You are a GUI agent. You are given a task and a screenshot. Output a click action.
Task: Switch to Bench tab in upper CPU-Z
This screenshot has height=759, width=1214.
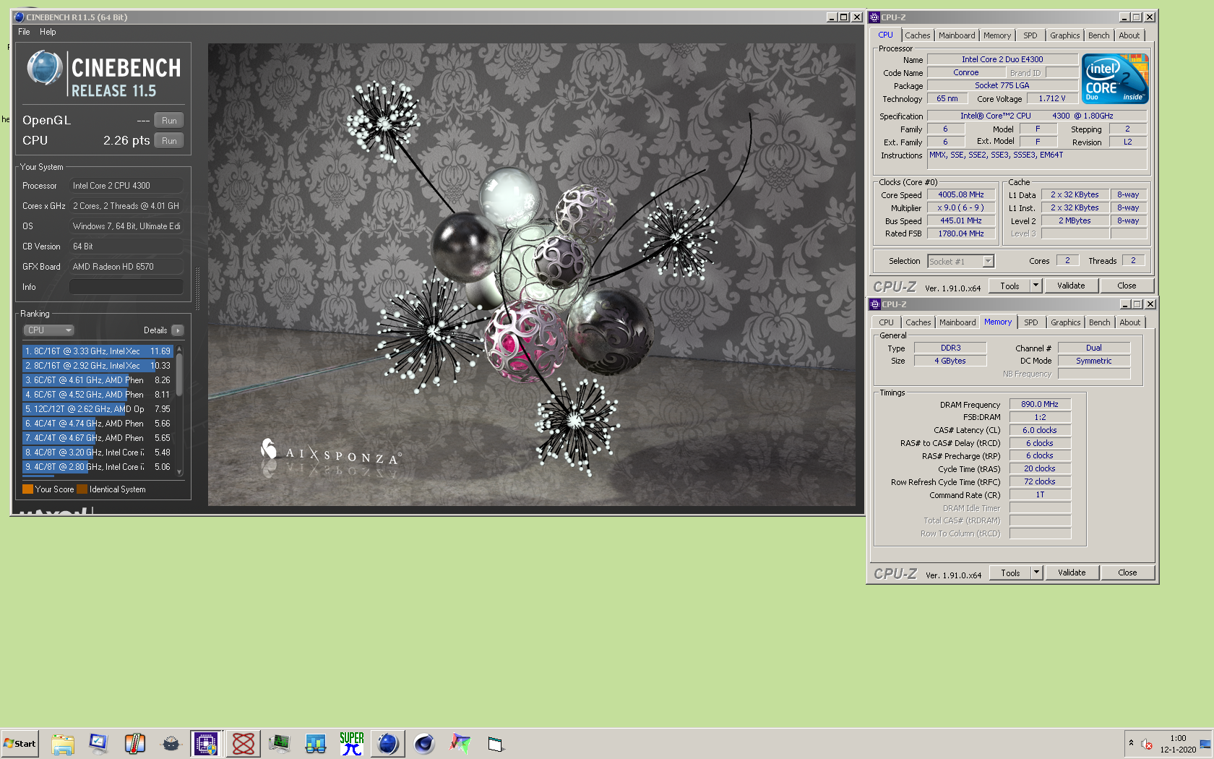[x=1098, y=35]
